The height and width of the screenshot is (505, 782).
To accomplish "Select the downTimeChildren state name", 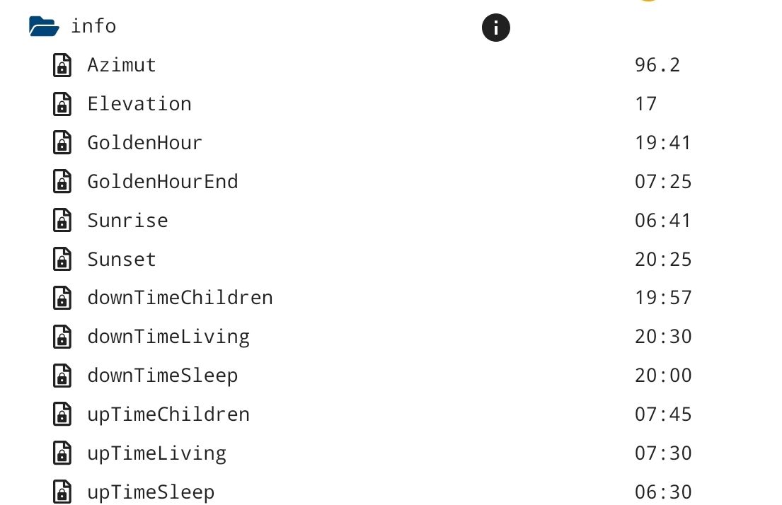I will coord(180,298).
